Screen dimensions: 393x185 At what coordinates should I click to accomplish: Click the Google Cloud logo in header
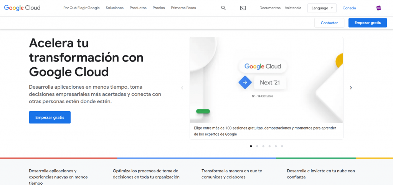point(22,8)
